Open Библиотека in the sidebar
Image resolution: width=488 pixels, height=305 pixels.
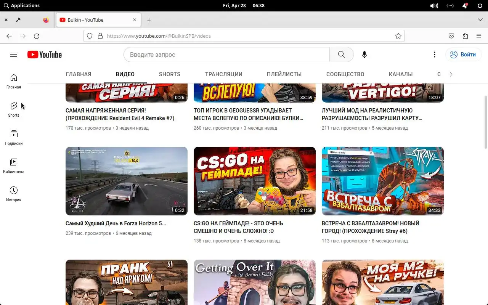pos(14,166)
